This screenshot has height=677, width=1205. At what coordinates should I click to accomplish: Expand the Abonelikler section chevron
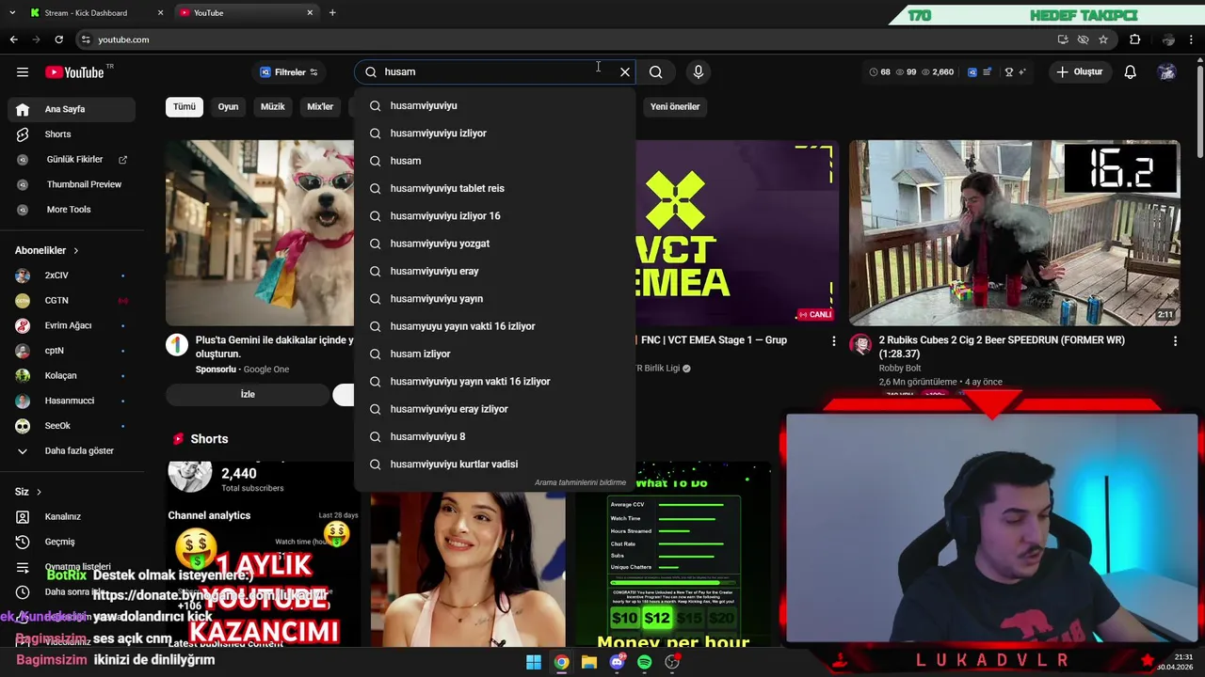point(75,251)
